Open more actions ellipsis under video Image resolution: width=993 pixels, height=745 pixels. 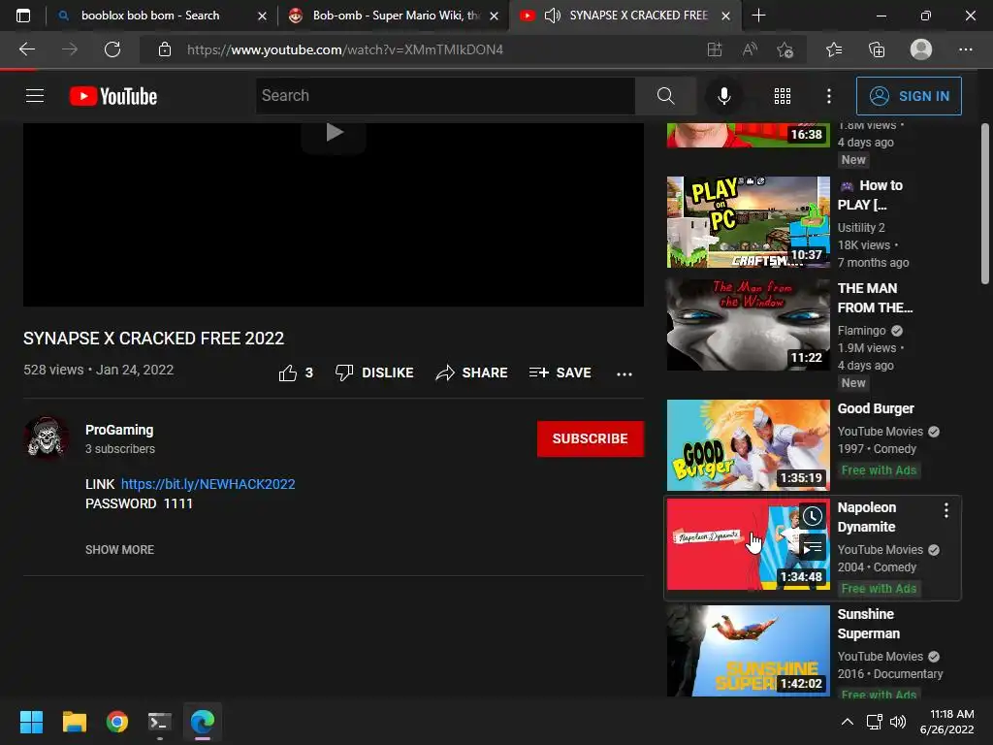click(x=625, y=373)
